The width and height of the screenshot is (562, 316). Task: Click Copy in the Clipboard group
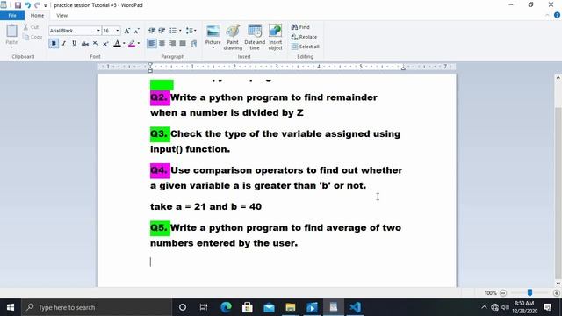click(x=32, y=37)
